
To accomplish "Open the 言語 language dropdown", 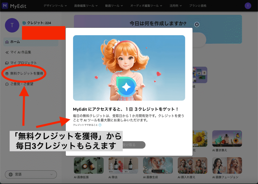I will click(31, 174).
